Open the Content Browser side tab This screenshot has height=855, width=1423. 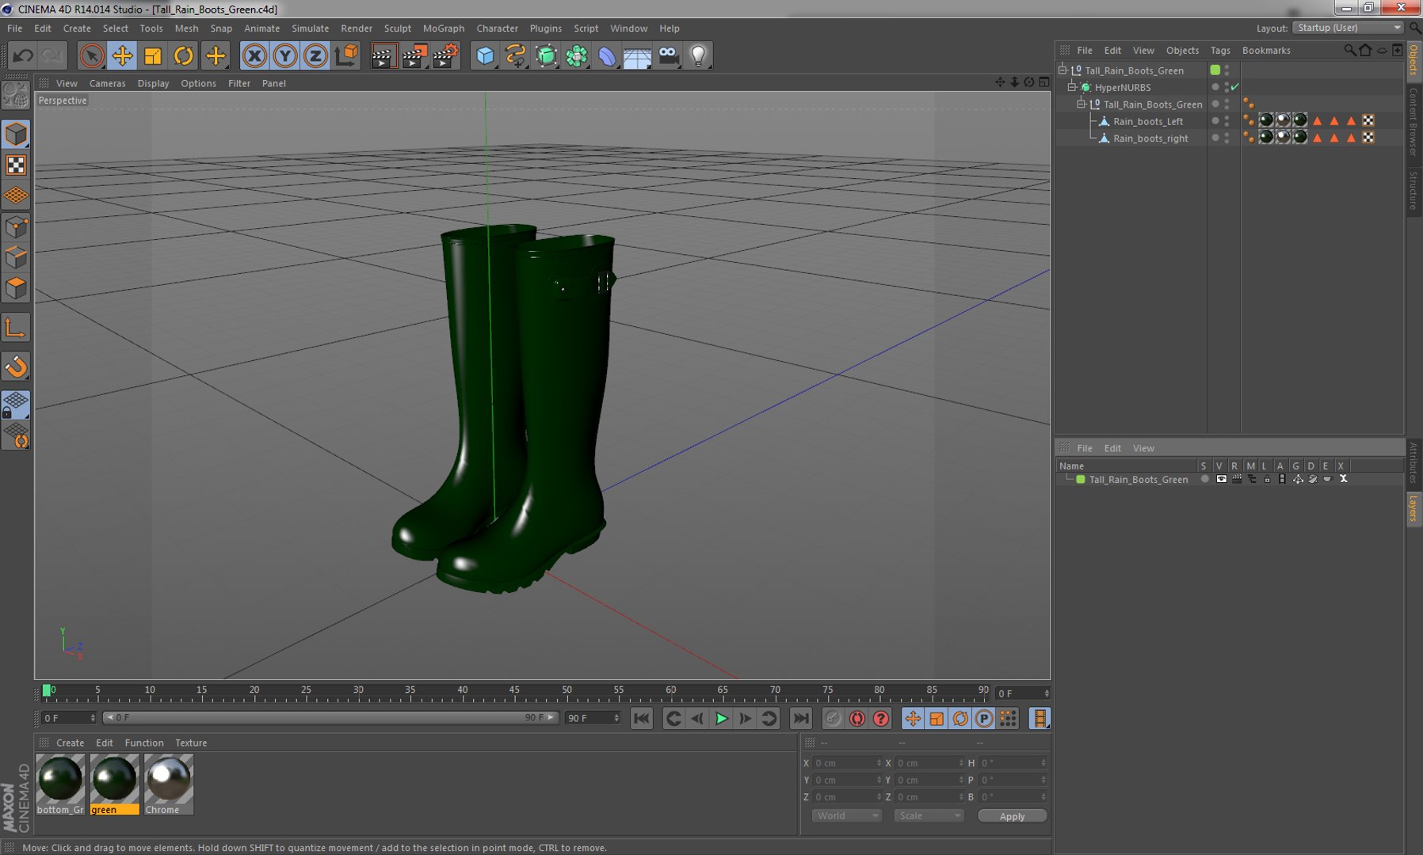click(1413, 122)
